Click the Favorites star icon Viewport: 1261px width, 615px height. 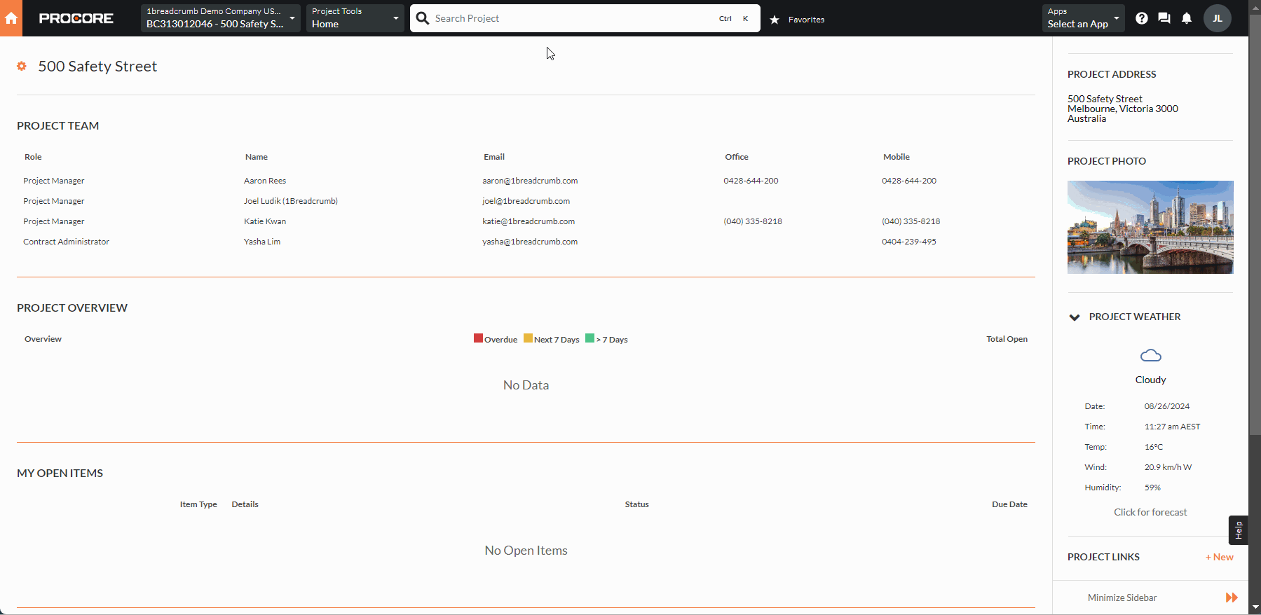[775, 20]
